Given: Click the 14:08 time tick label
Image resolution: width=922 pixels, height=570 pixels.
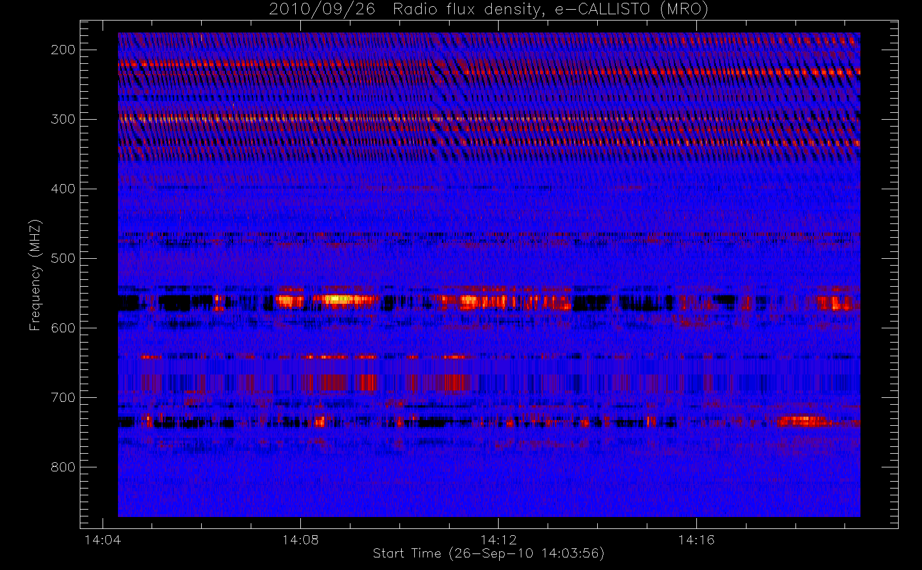Looking at the screenshot, I should (300, 539).
